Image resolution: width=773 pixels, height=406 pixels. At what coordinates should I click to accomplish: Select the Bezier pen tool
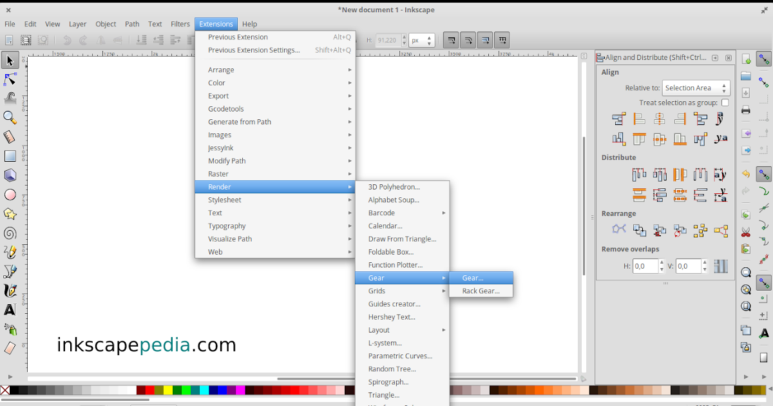10,271
